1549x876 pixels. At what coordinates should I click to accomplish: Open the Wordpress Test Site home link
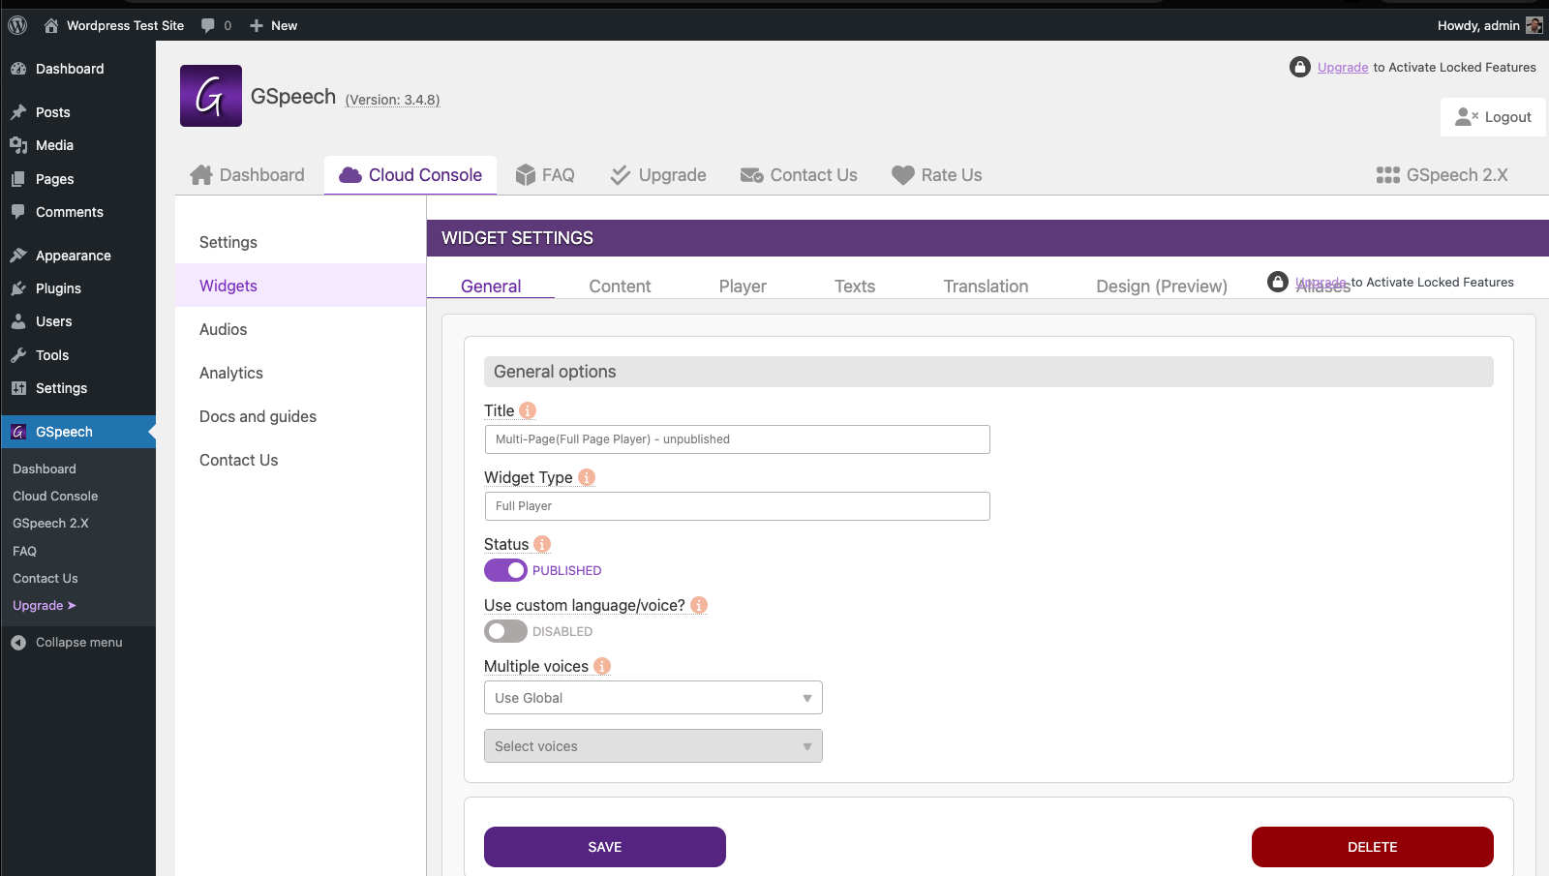click(114, 25)
